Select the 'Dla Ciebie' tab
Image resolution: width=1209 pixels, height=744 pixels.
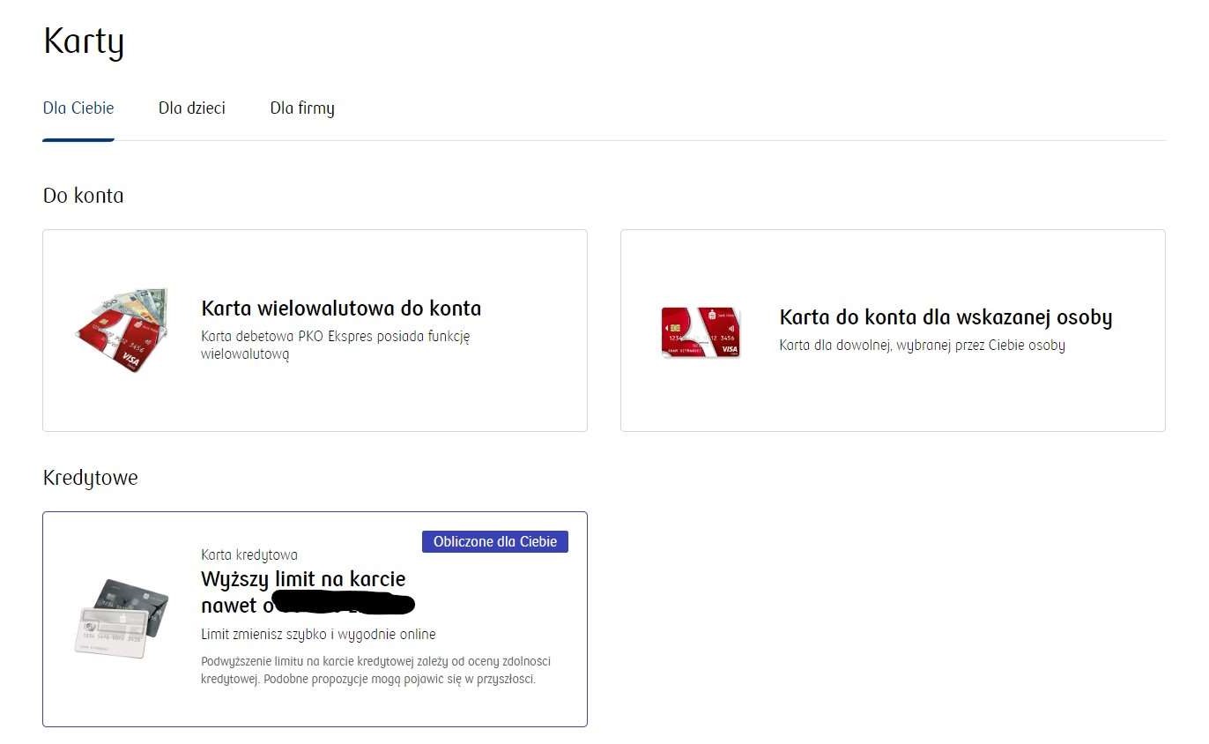pos(78,108)
